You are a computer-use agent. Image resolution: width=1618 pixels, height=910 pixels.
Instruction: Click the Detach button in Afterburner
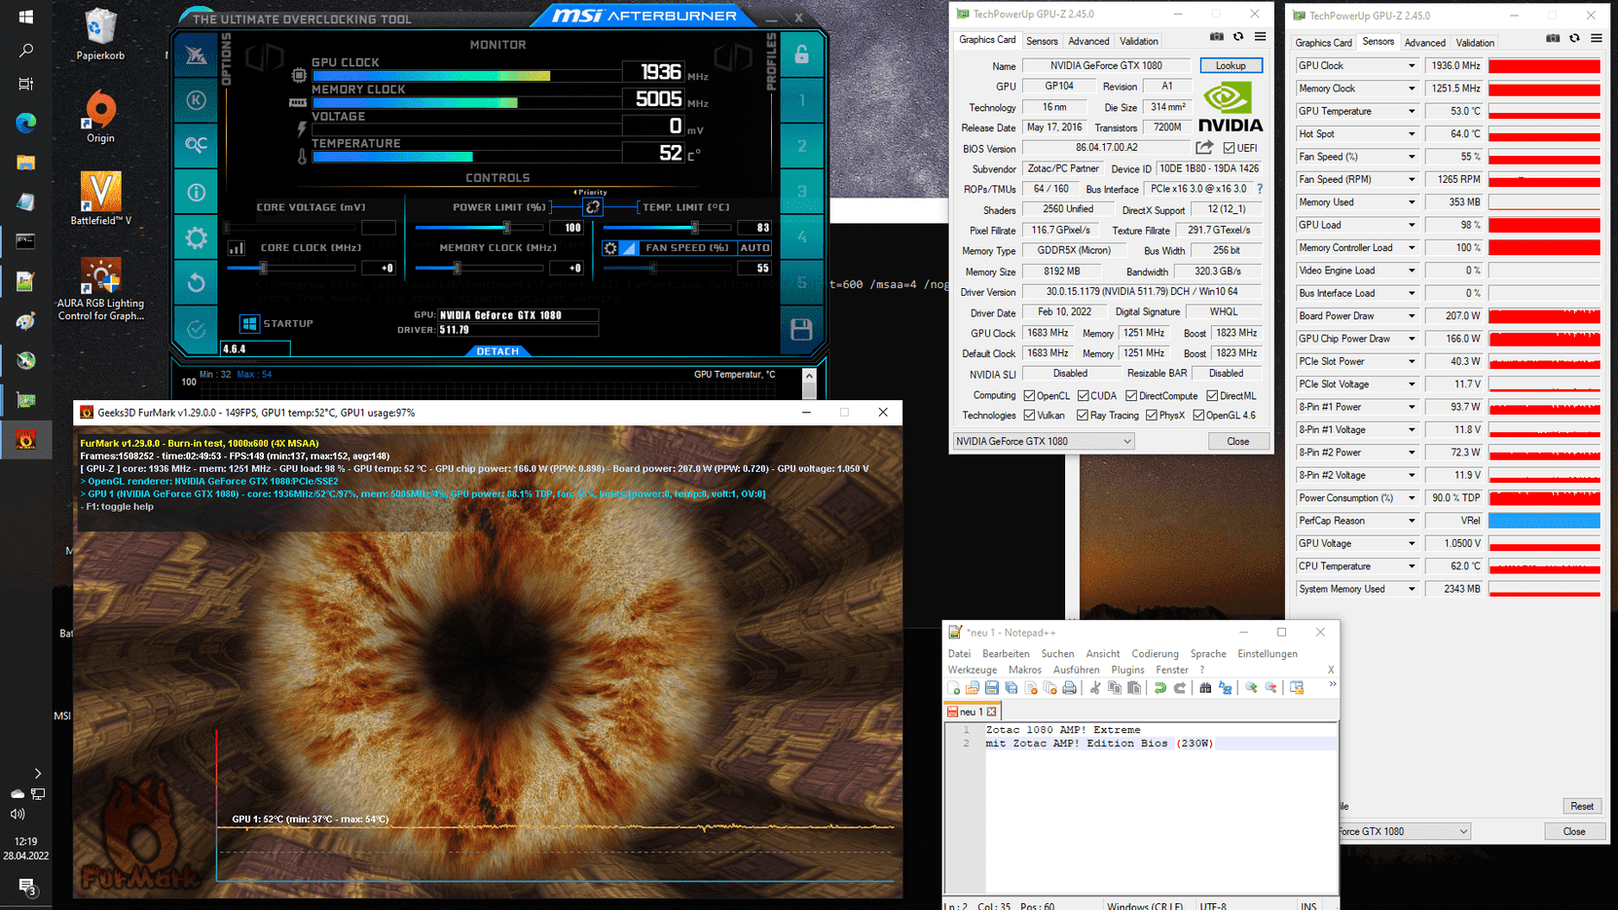pyautogui.click(x=497, y=351)
